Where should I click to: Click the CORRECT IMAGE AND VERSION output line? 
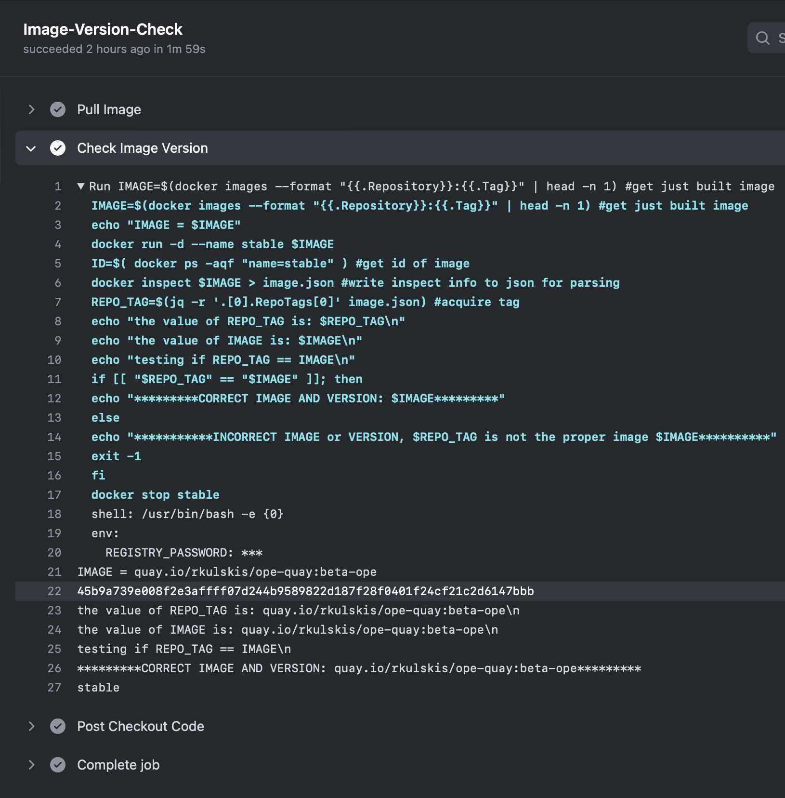coord(359,668)
